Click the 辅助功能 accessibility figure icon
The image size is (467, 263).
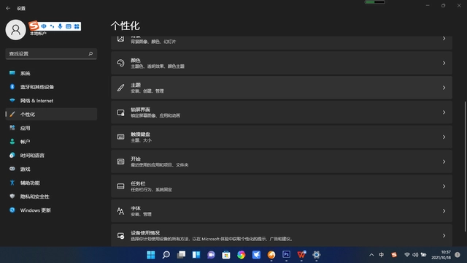coord(12,183)
